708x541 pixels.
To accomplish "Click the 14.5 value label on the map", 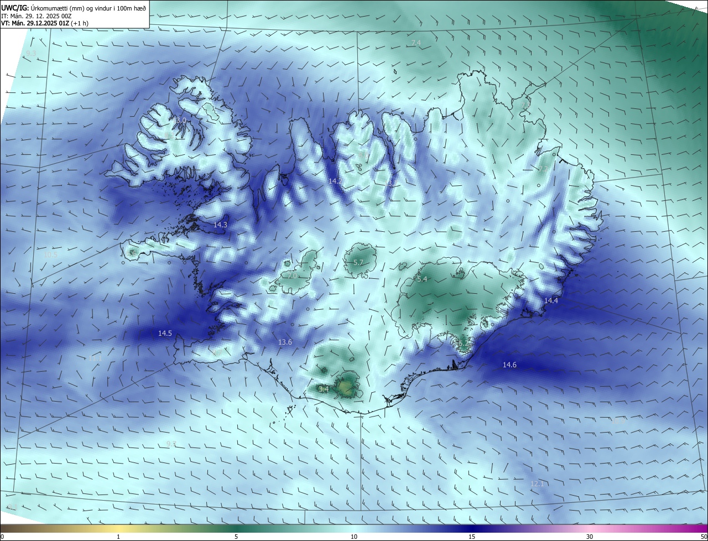I will coord(165,334).
